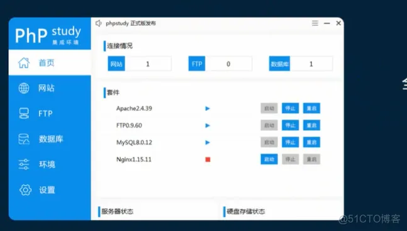
Task: Click the speaker announcement icon
Action: coord(98,23)
